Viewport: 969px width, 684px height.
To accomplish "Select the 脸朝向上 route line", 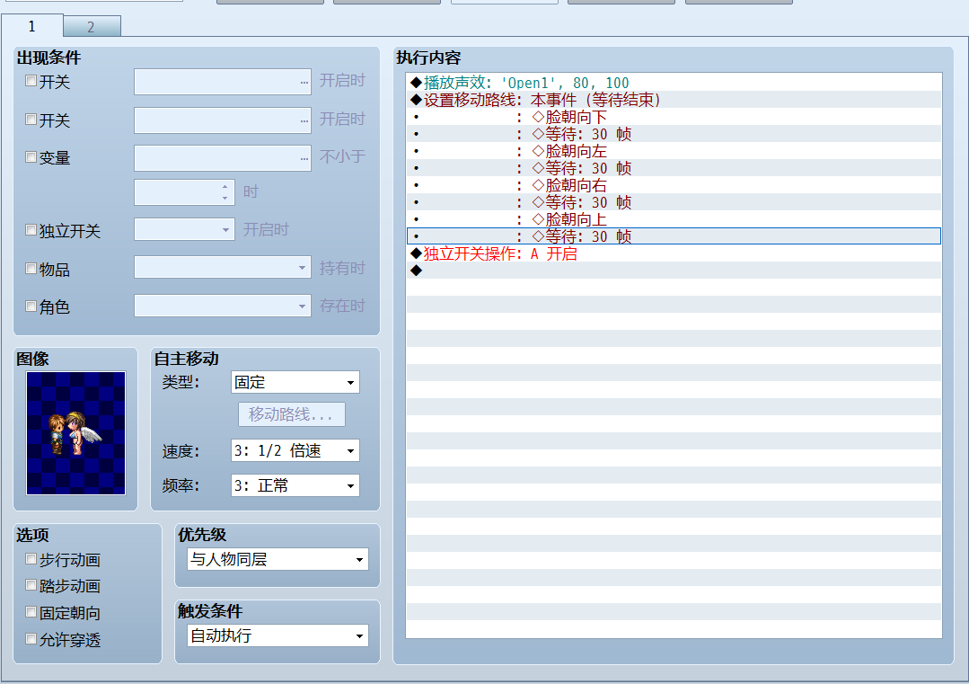I will click(x=674, y=219).
